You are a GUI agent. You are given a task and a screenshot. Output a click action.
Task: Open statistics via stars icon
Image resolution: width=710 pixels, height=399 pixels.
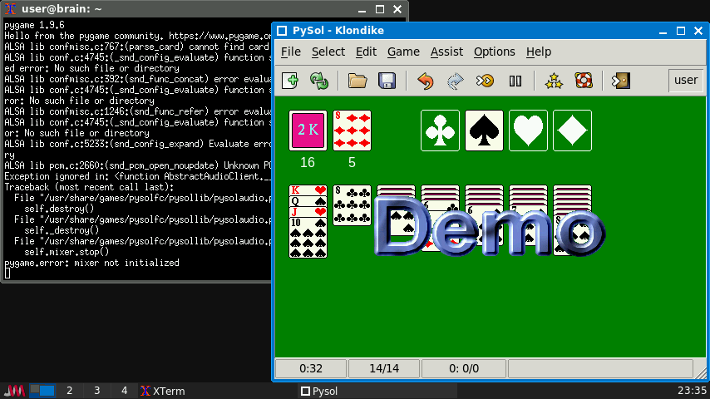point(554,81)
